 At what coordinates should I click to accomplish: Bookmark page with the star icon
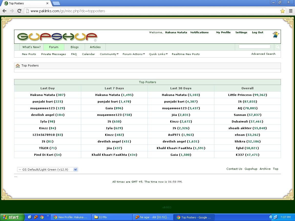click(x=282, y=11)
